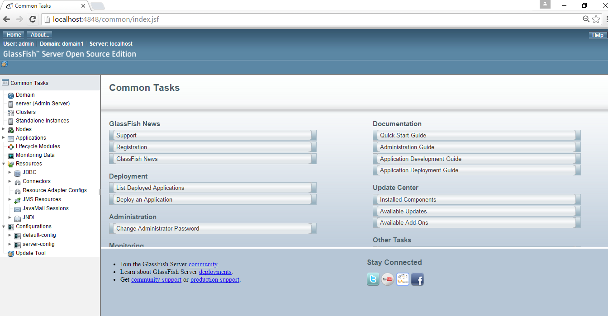Click the default-config icon
The height and width of the screenshot is (316, 608).
click(x=18, y=236)
